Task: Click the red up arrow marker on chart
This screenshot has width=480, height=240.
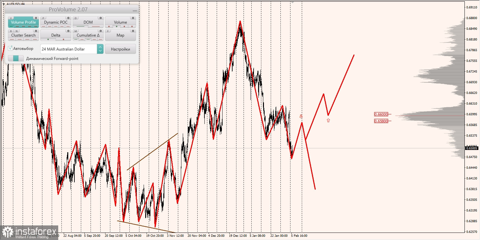Action: 328,120
